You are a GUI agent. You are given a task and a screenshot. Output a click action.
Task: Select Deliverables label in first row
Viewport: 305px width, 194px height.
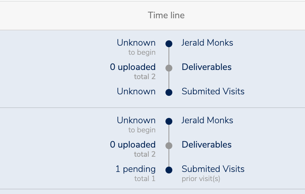207,67
